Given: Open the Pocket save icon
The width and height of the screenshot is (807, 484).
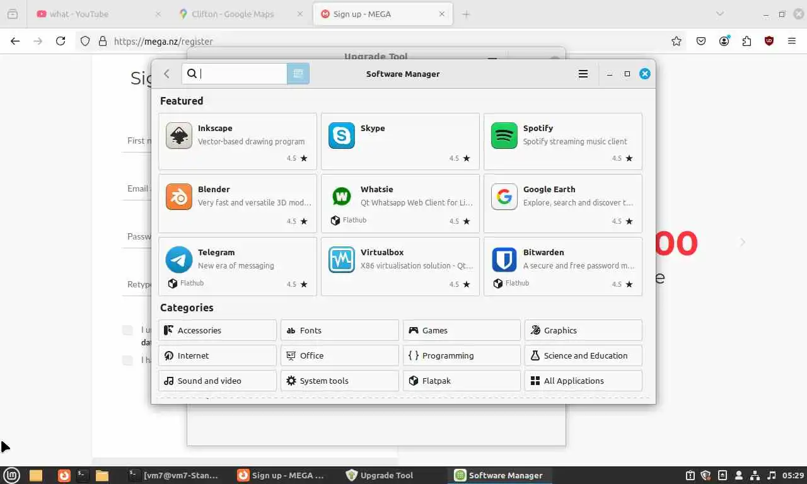Looking at the screenshot, I should pos(701,41).
